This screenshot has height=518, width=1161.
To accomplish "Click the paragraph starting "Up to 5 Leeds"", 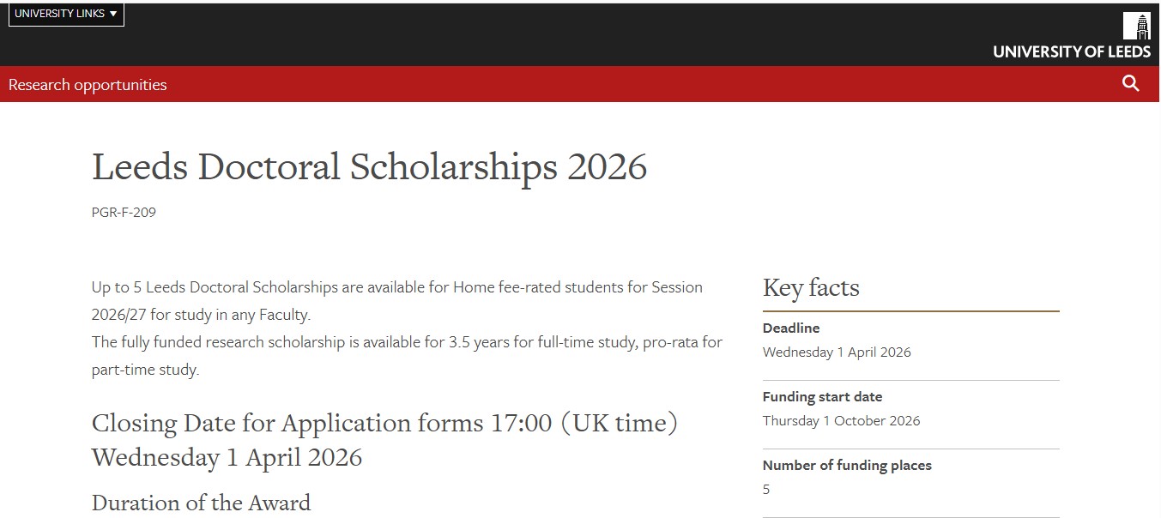I will pos(396,287).
